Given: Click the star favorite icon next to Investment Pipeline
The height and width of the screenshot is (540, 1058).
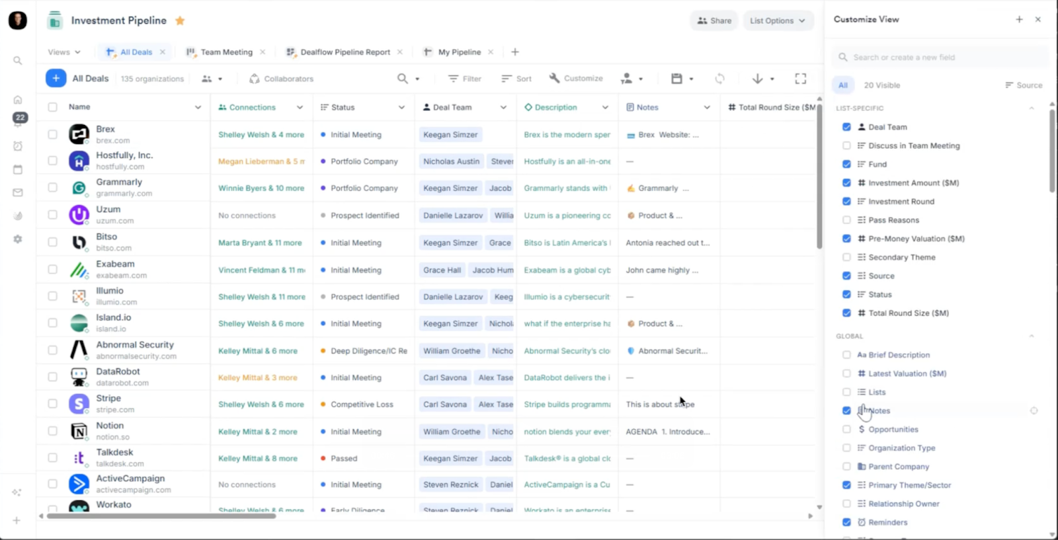Looking at the screenshot, I should click(x=180, y=20).
